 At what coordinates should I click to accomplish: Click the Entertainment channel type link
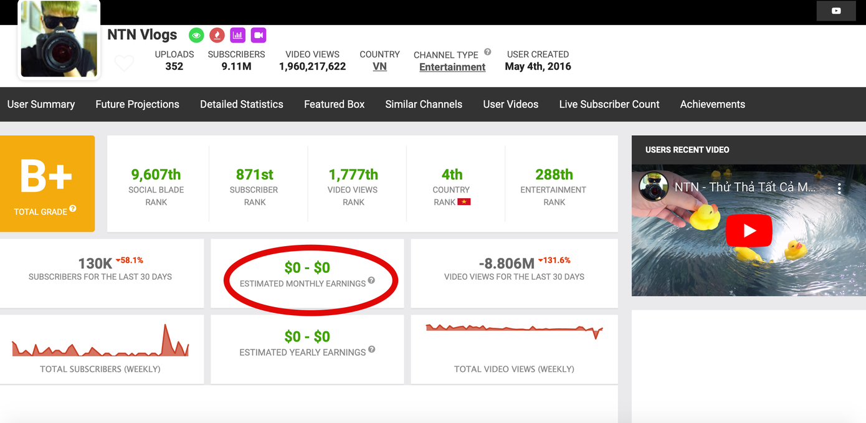(452, 67)
